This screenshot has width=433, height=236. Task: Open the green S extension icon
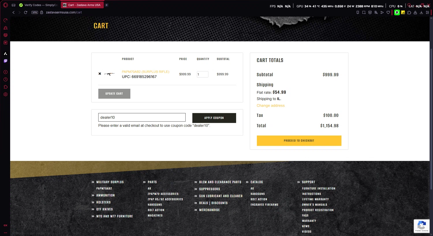coord(397,12)
